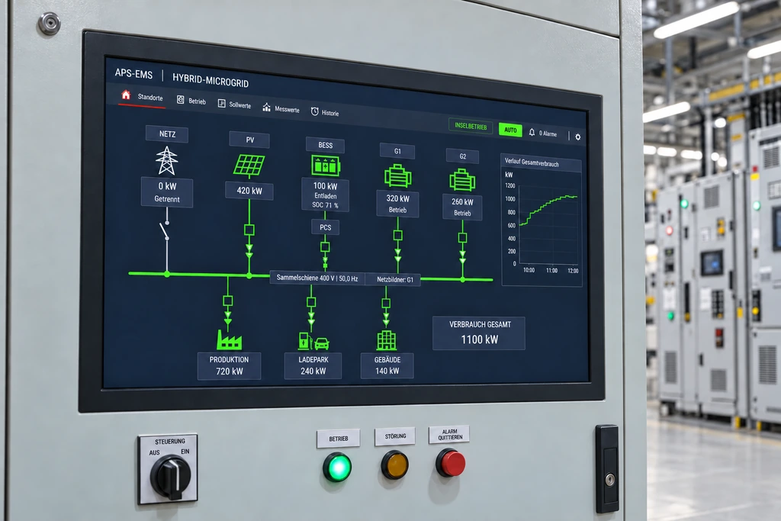
Task: Open the Standorte tab
Action: [x=142, y=96]
